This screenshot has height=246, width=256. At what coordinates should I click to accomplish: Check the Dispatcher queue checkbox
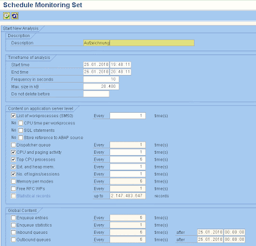[13, 145]
